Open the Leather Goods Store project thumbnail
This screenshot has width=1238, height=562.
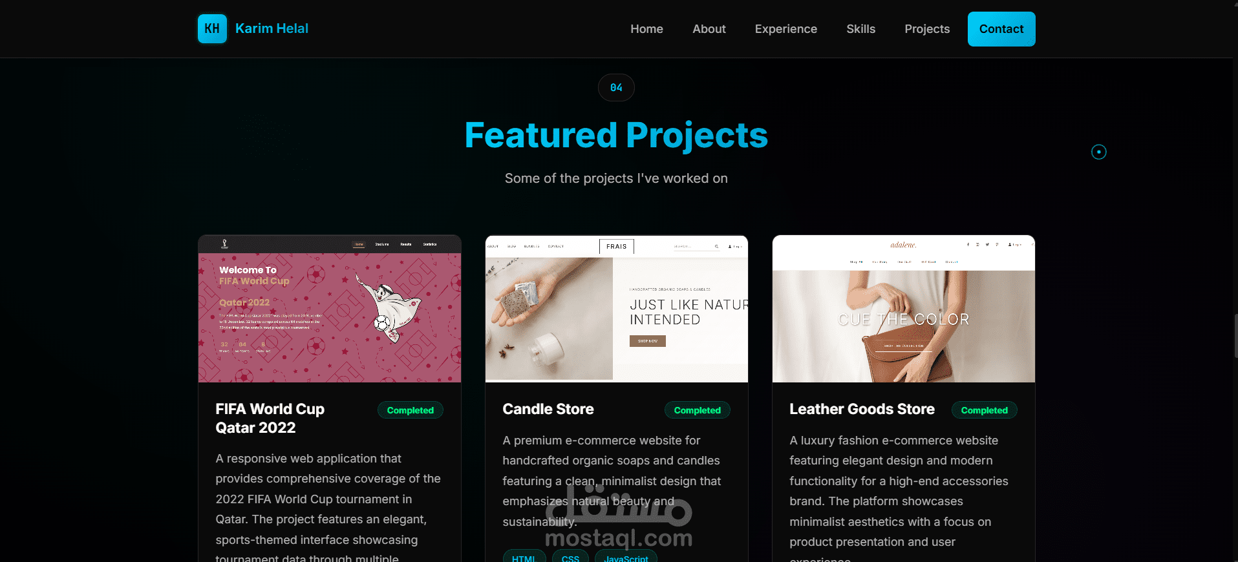(x=904, y=309)
